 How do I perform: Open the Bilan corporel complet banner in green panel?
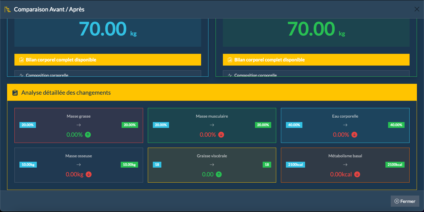click(x=316, y=60)
